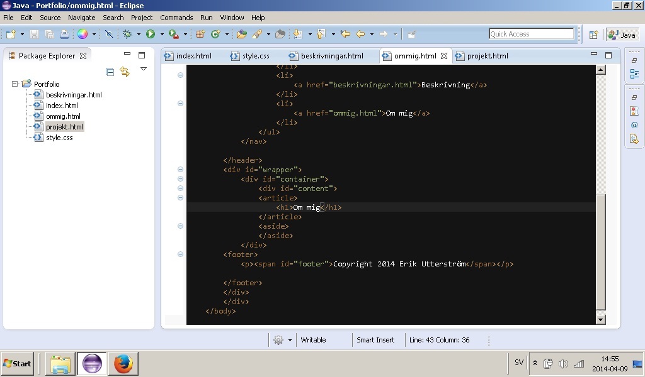645x377 pixels.
Task: Open the Package Explorer view menu arrow
Action: pyautogui.click(x=144, y=69)
